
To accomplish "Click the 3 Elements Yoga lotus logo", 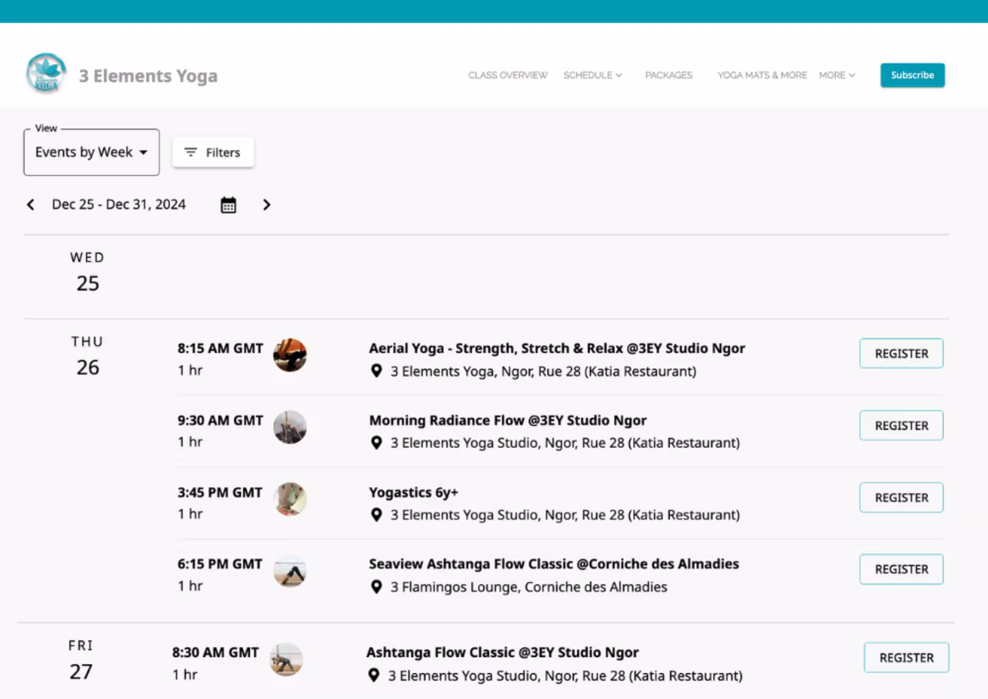I will pyautogui.click(x=46, y=73).
